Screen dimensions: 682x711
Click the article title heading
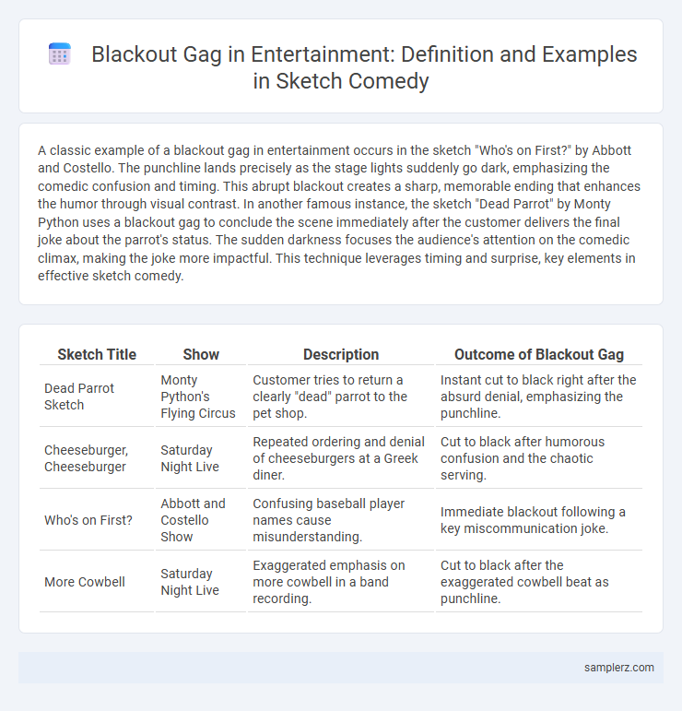coord(364,67)
